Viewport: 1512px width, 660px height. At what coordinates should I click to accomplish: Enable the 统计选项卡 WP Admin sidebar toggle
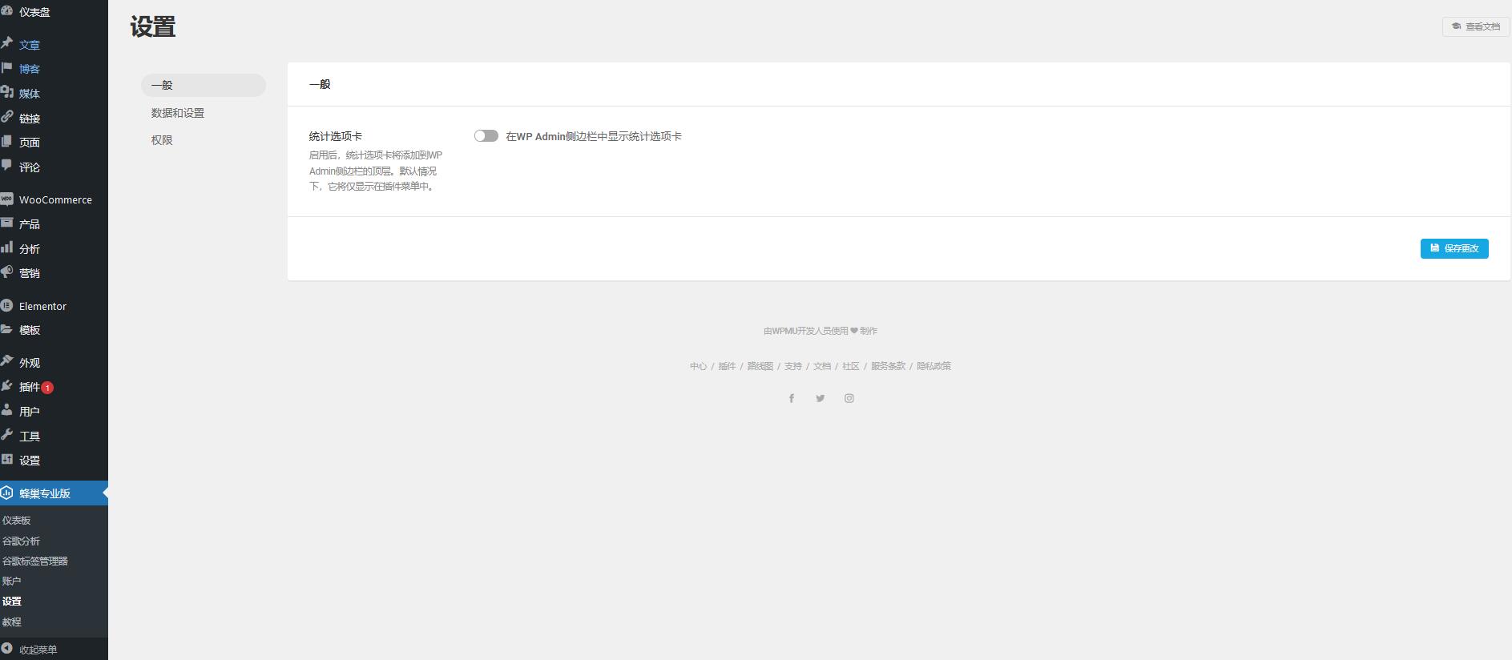486,136
